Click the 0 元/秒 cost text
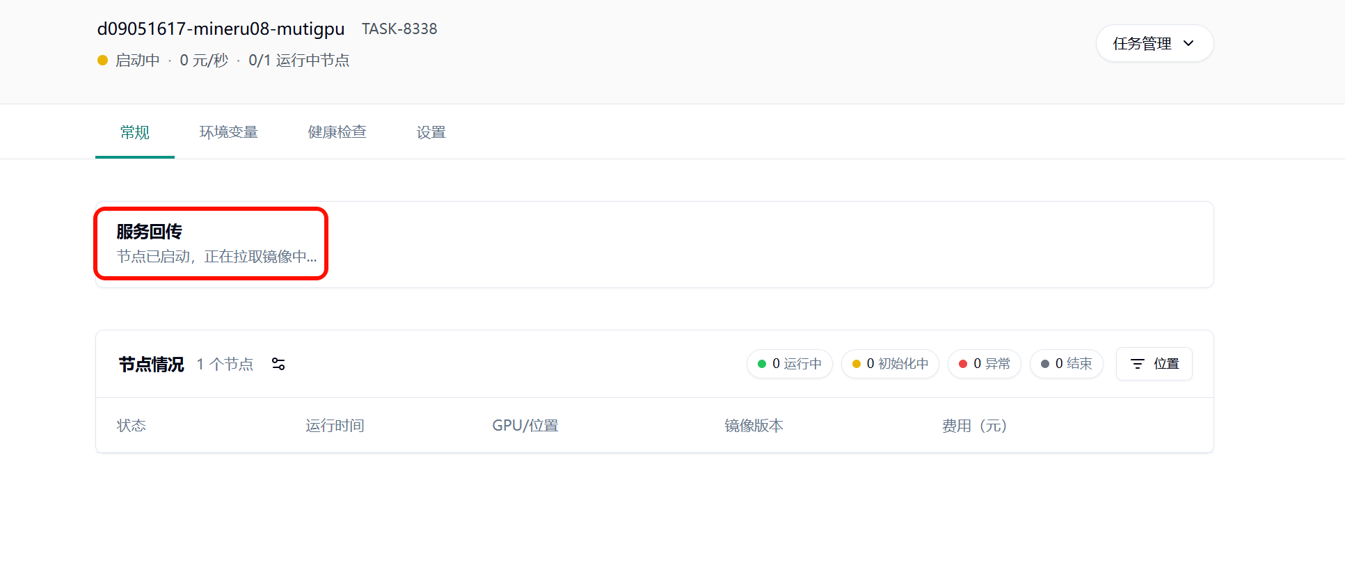The height and width of the screenshot is (583, 1345). point(204,61)
